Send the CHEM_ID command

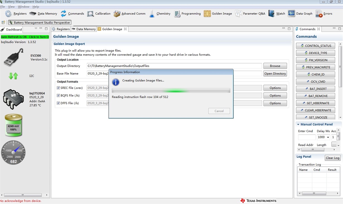pos(316,74)
